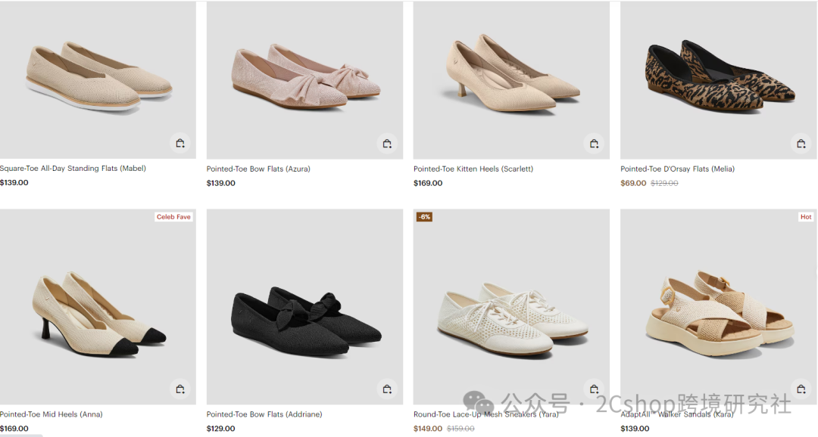The width and height of the screenshot is (818, 437).
Task: Click quick-add bag icon on Azura flats
Action: point(387,144)
